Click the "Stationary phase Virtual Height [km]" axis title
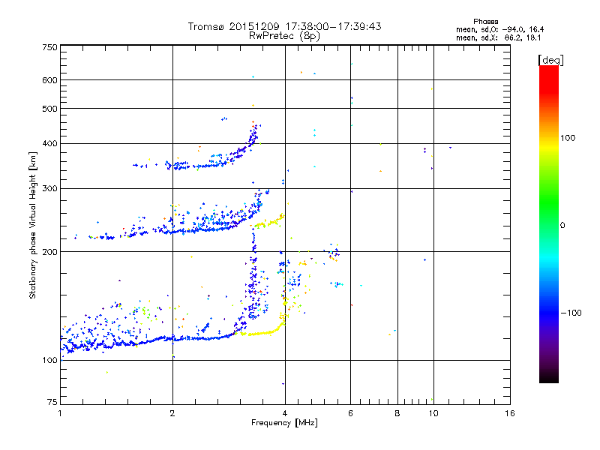600x450 pixels. coord(33,226)
